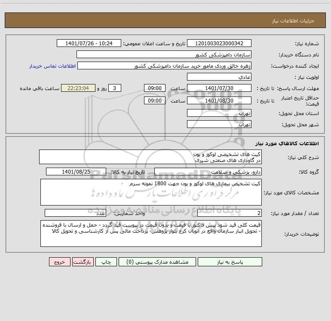The width and height of the screenshot is (331, 321).
Task: Click the پاسخ به نیاز button
Action: pos(230,262)
